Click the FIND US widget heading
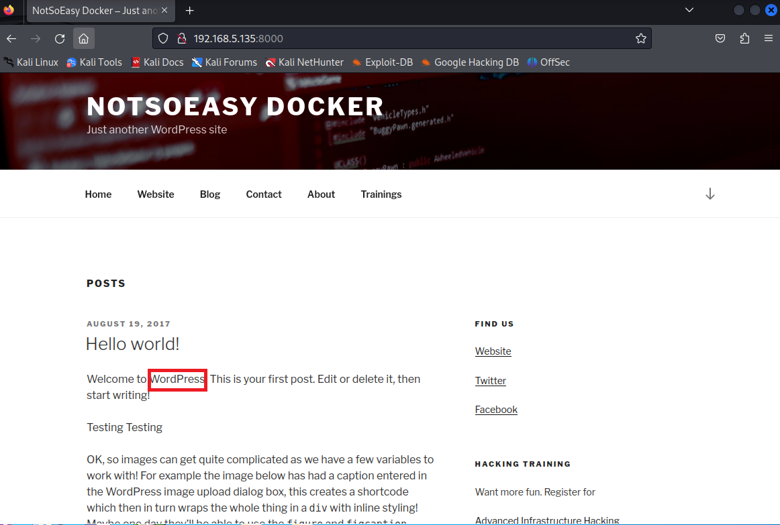 (x=494, y=324)
